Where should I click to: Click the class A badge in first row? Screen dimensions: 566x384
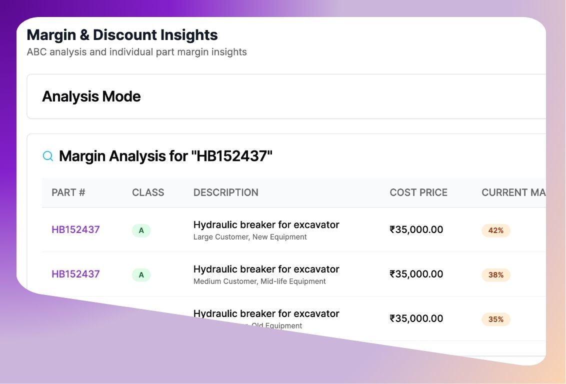click(141, 230)
